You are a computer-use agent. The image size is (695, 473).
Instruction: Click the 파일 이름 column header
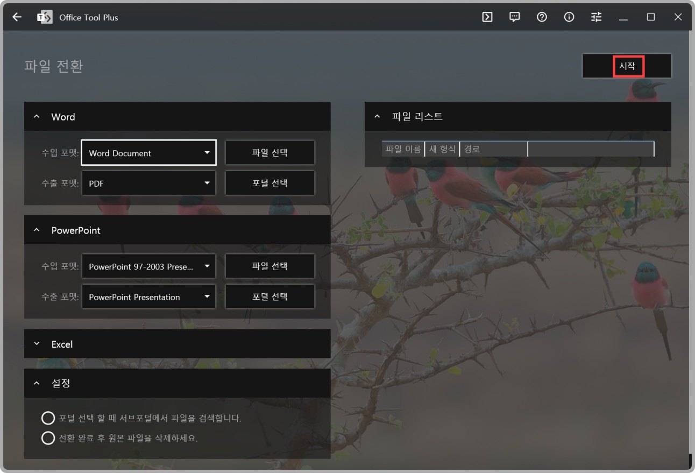tap(403, 149)
